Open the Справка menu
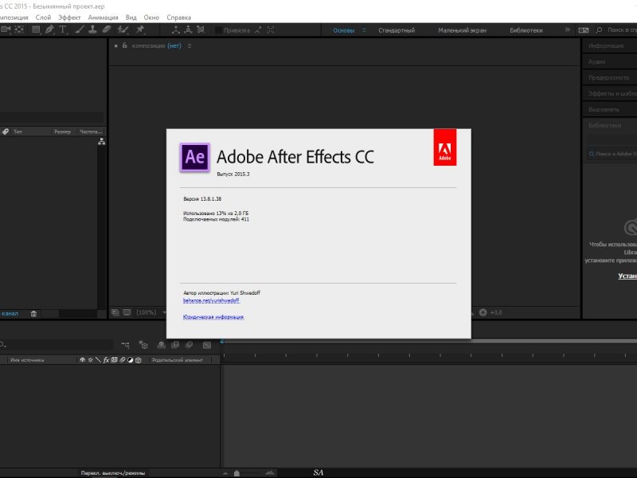 [178, 18]
